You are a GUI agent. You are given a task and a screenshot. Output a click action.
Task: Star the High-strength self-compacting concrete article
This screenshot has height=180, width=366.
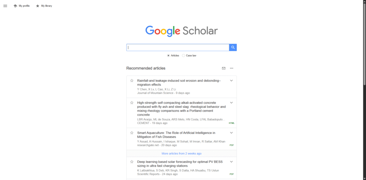pos(132,103)
